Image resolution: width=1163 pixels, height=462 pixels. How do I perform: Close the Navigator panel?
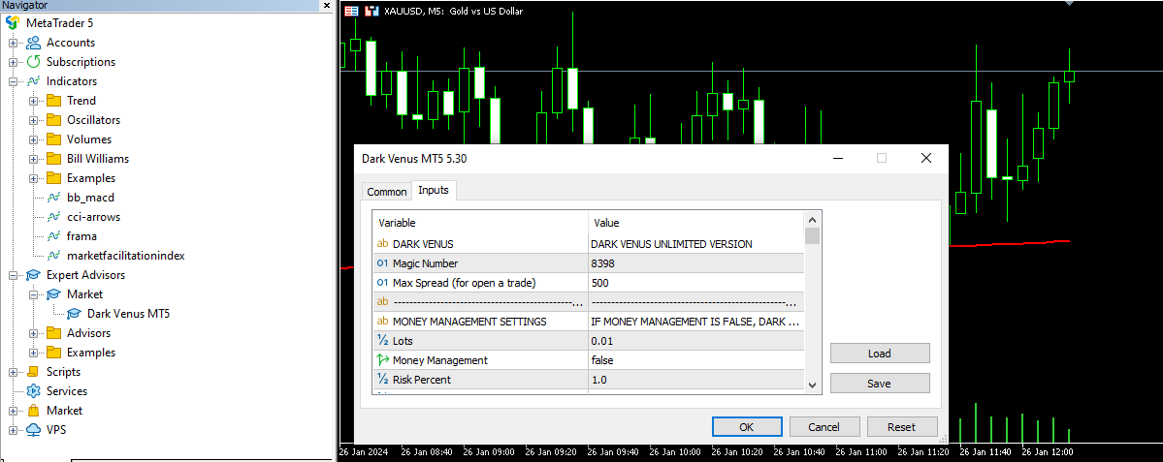(326, 5)
